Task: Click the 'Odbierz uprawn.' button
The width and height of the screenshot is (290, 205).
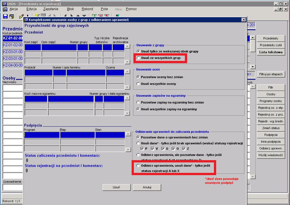Action: (x=271, y=148)
